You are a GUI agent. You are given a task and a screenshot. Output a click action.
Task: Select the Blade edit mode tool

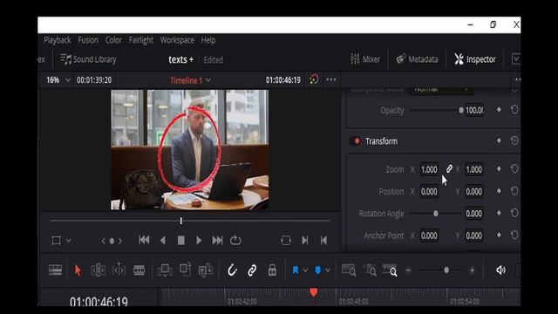[139, 270]
